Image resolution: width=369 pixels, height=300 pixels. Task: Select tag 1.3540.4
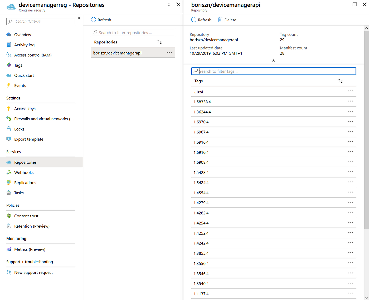pos(274,284)
